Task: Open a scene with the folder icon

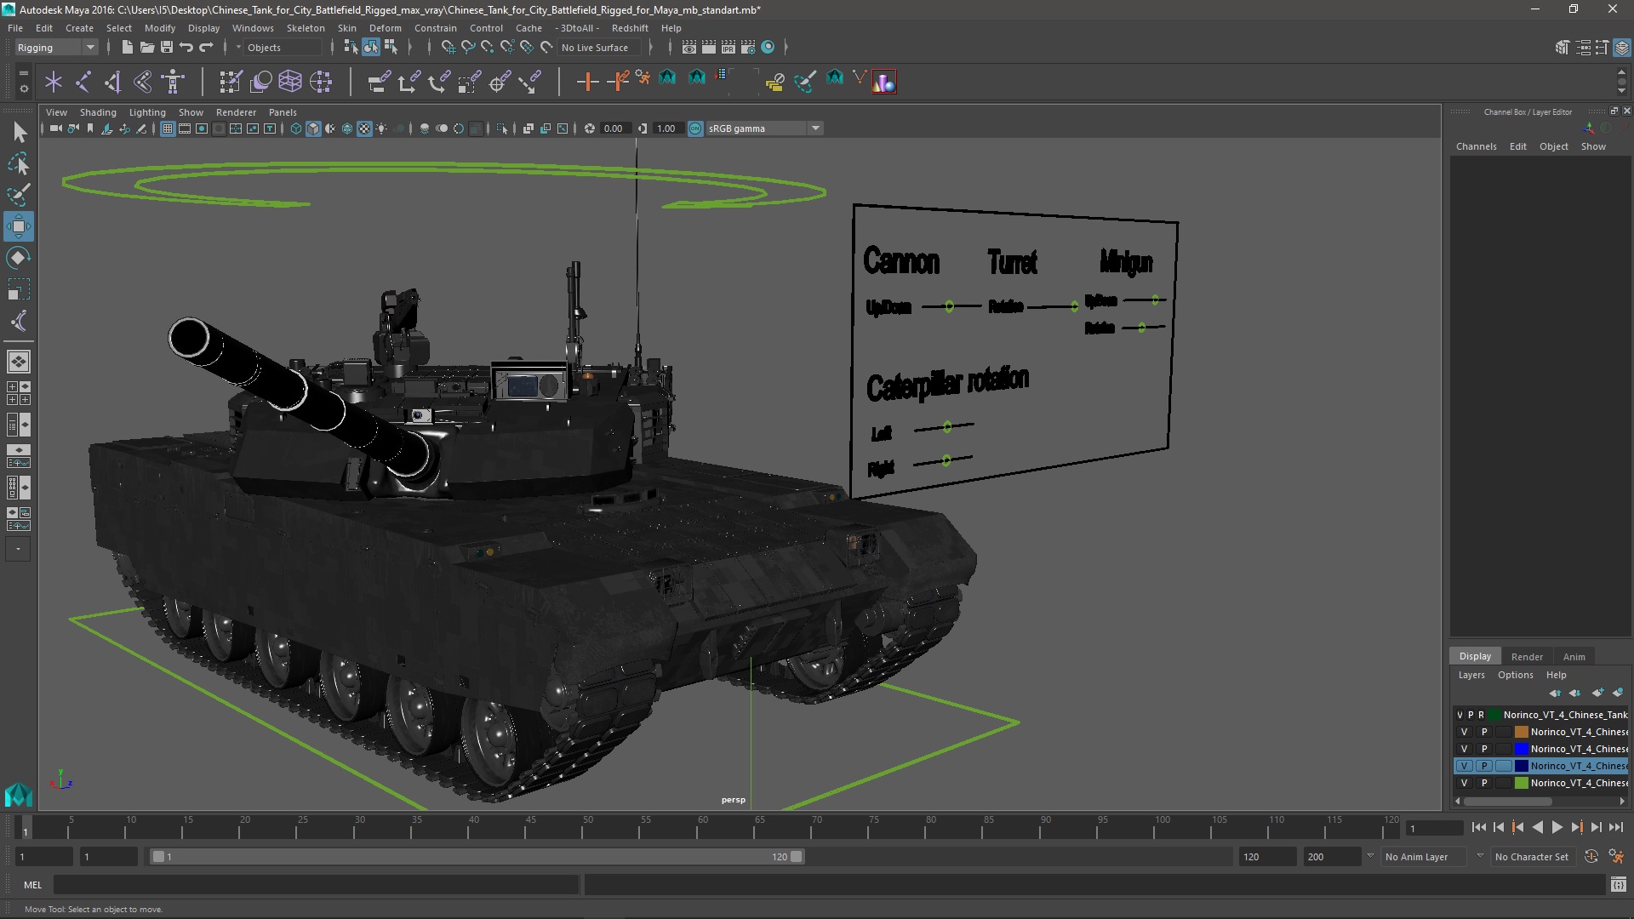Action: click(x=147, y=48)
